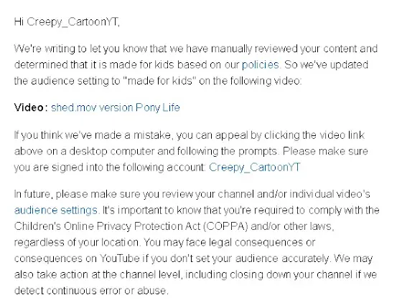Open the "shed.mov version Pony Life" video link
This screenshot has width=402, height=305.
point(116,107)
